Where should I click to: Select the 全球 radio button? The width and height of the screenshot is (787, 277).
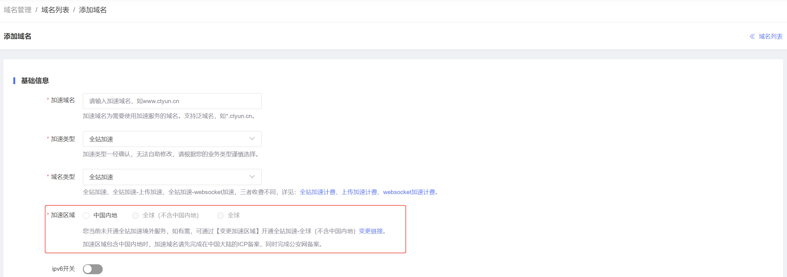point(220,216)
